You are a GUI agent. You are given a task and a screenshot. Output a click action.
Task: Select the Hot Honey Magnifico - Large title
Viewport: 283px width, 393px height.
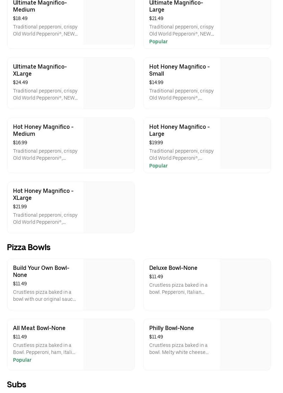click(179, 130)
